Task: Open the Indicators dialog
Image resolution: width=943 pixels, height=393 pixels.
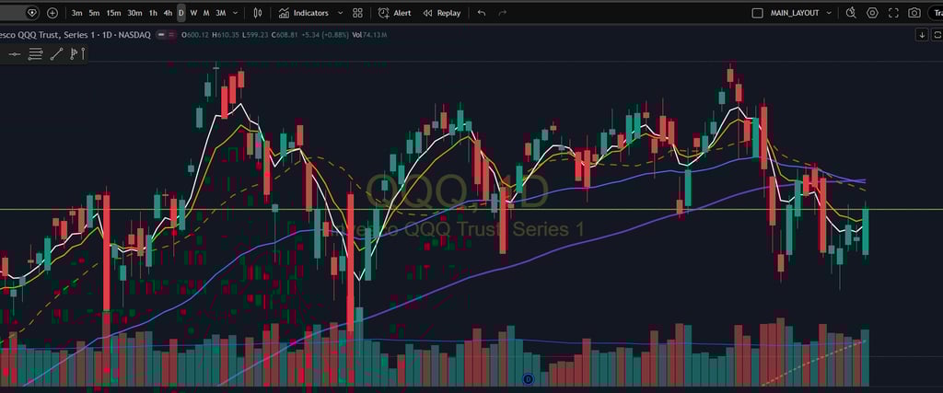Action: [x=304, y=13]
